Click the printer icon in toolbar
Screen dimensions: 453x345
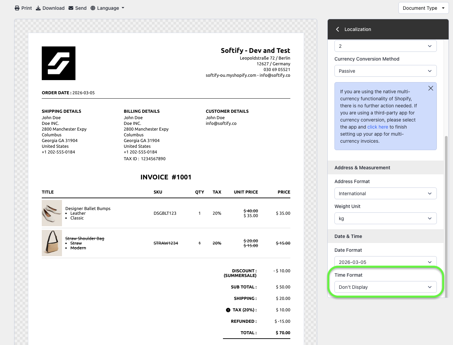coord(17,8)
